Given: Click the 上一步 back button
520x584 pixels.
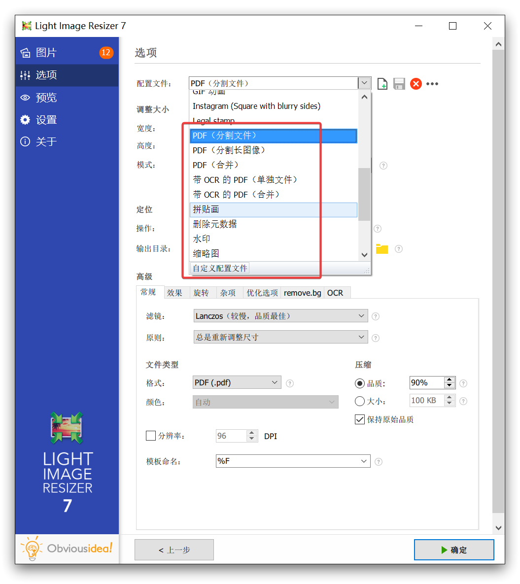Looking at the screenshot, I should pos(174,550).
